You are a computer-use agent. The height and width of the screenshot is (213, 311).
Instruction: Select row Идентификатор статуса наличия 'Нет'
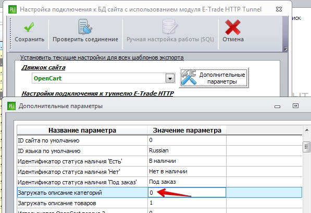159,171
